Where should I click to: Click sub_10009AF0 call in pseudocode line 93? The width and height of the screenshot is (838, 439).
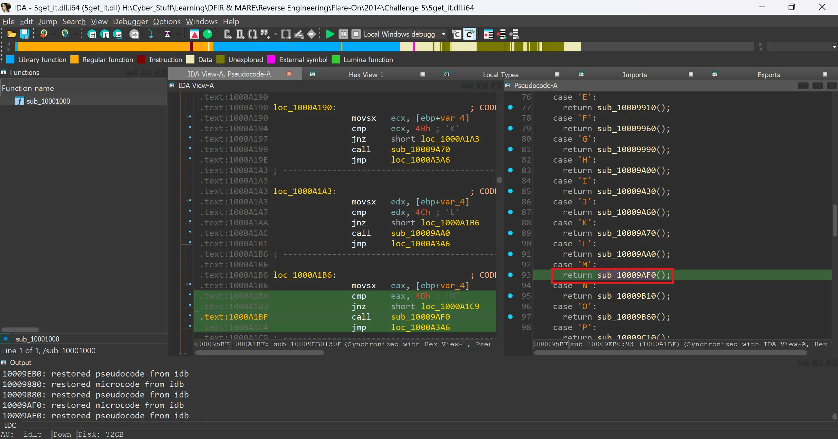click(x=627, y=275)
